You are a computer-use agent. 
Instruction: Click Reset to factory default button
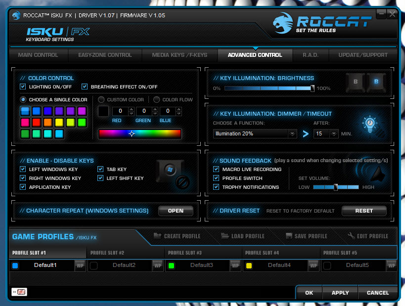click(364, 211)
